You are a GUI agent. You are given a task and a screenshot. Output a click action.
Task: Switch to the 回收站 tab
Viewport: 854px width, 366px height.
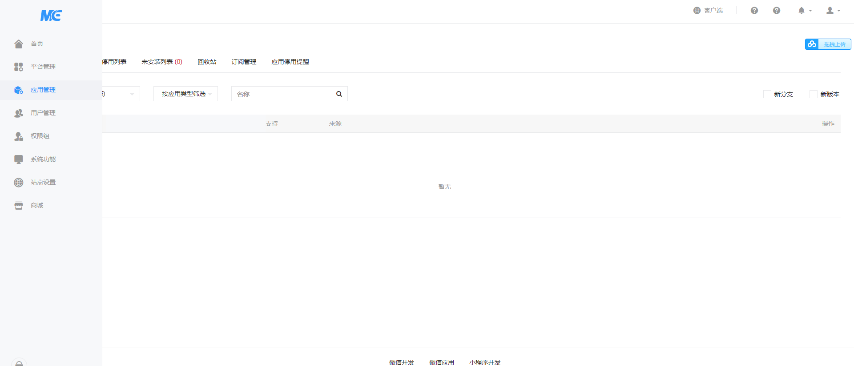tap(207, 62)
